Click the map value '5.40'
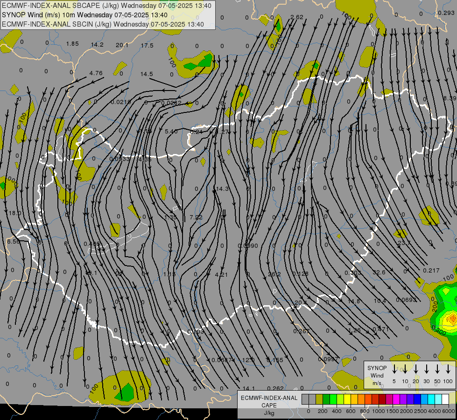This screenshot has height=420, width=457. [171, 132]
